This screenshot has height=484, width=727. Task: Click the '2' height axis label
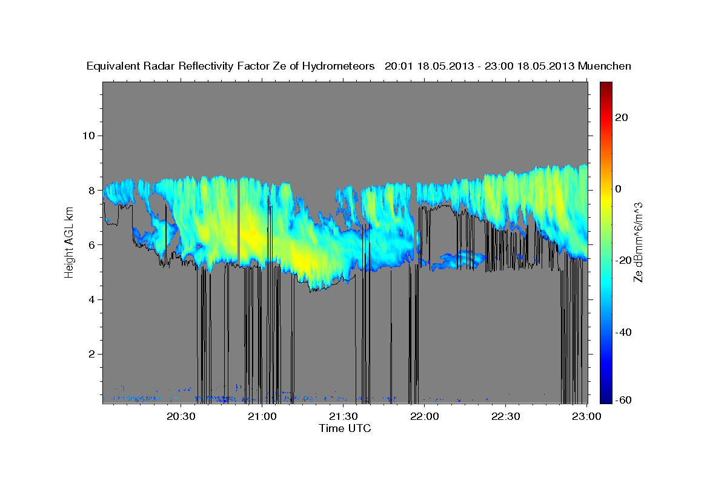coord(91,354)
